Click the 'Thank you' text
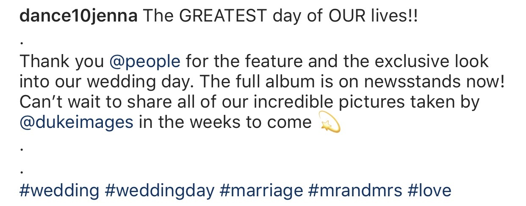This screenshot has height=206, width=526. click(x=62, y=62)
